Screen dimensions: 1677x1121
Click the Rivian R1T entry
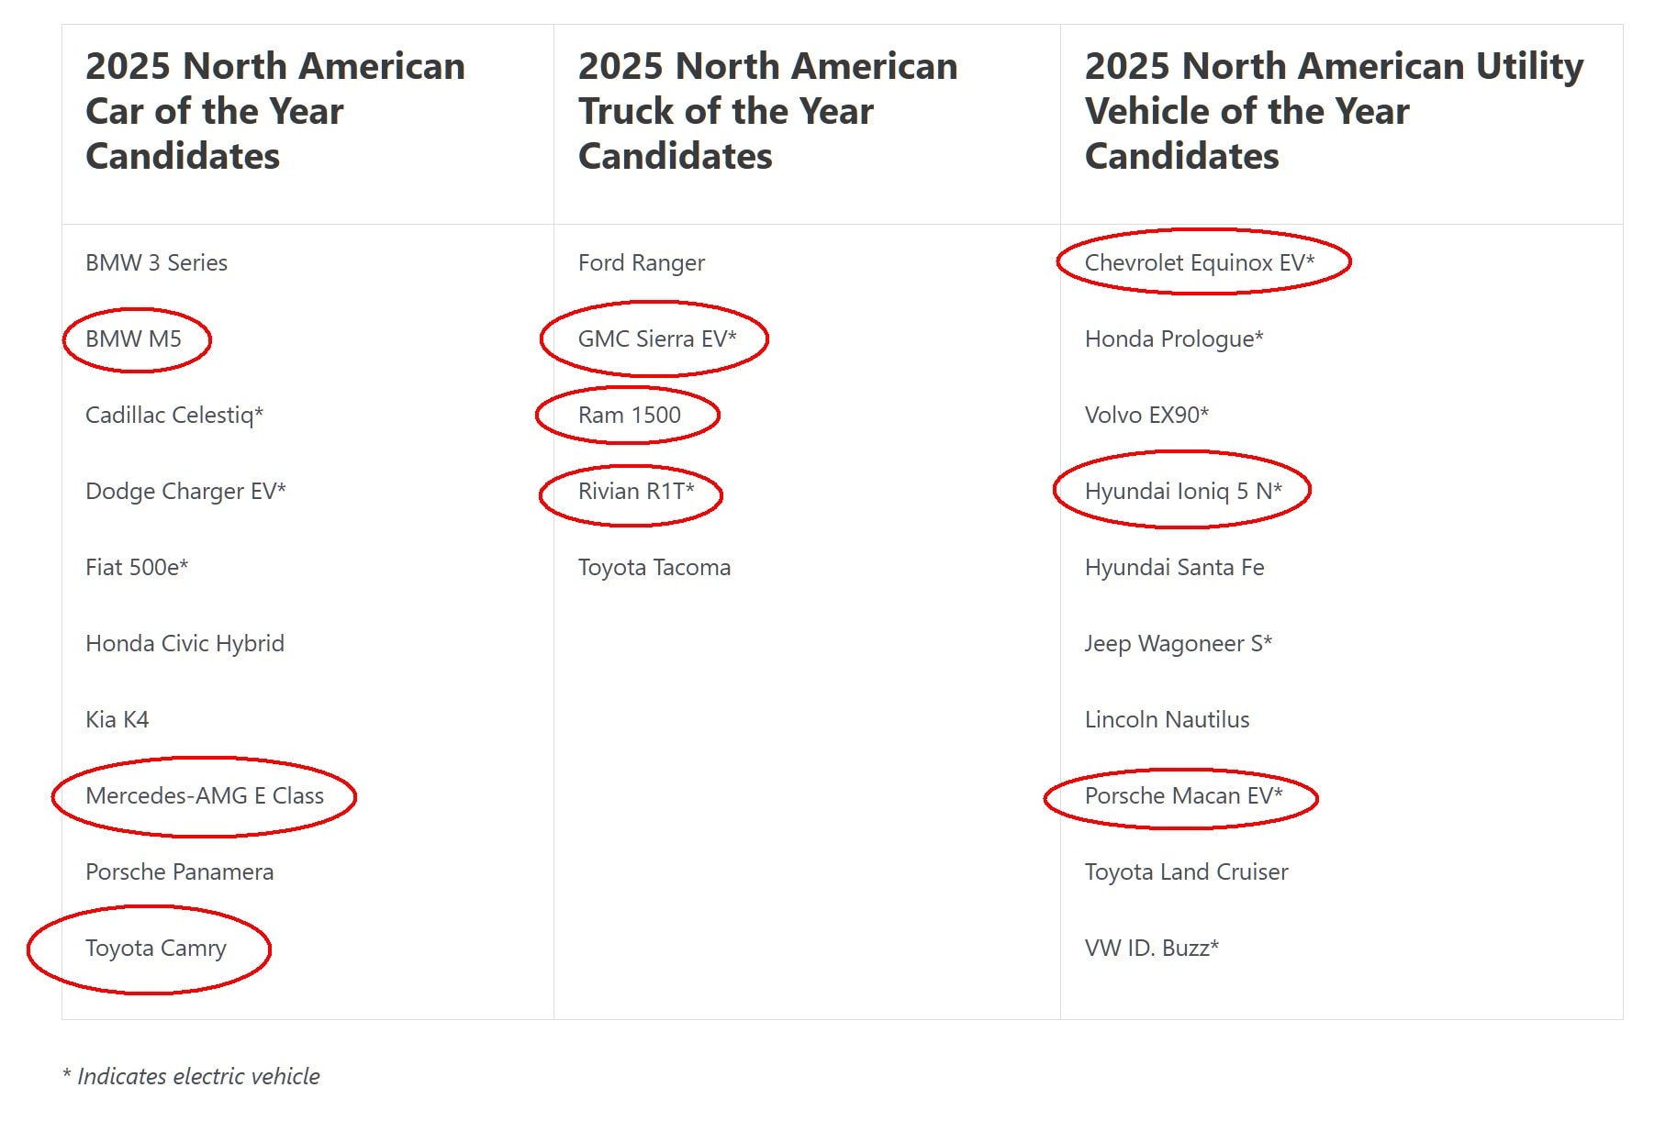636,492
